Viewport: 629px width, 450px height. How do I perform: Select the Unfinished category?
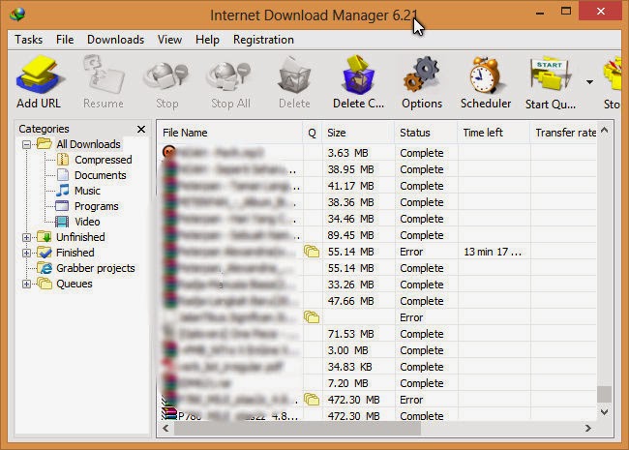tap(80, 237)
